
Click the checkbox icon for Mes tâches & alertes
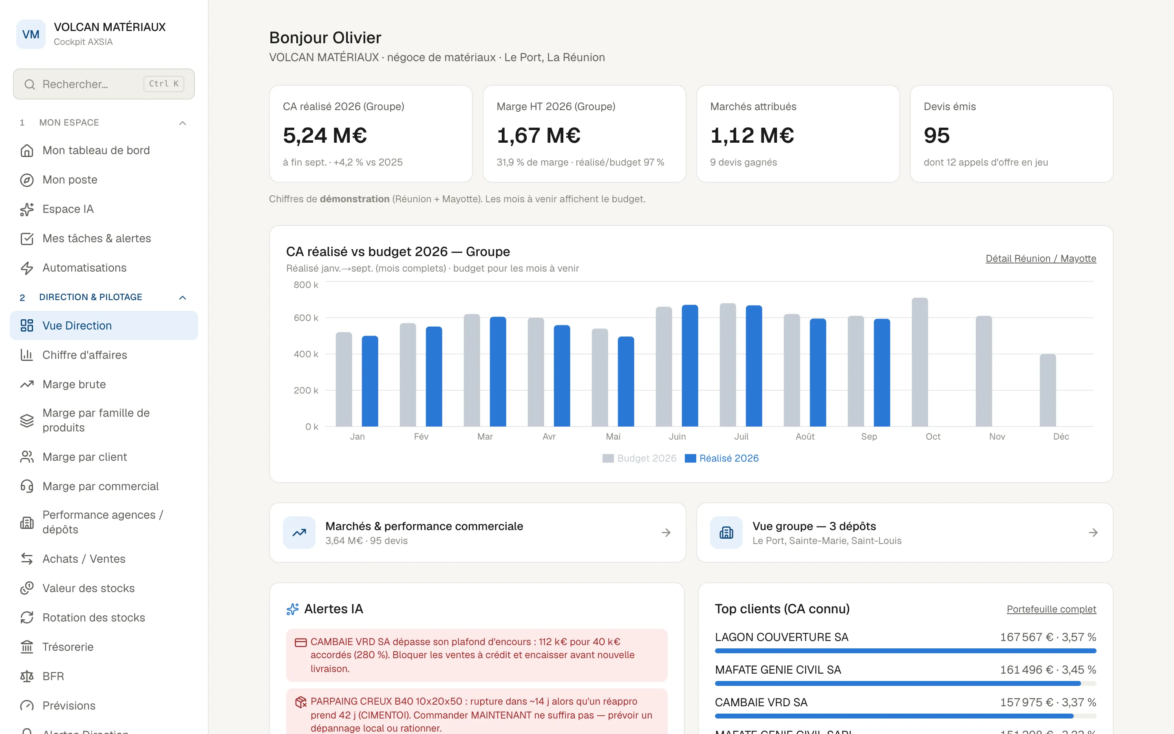[26, 239]
